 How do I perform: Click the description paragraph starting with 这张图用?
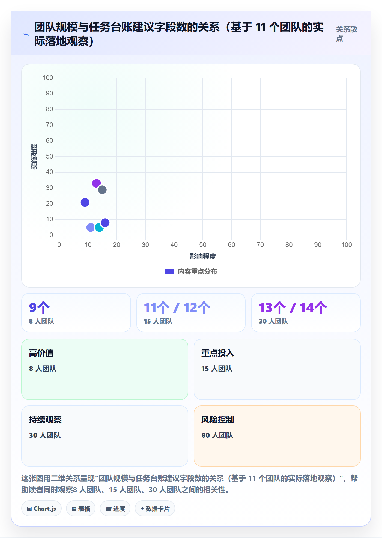[190, 484]
